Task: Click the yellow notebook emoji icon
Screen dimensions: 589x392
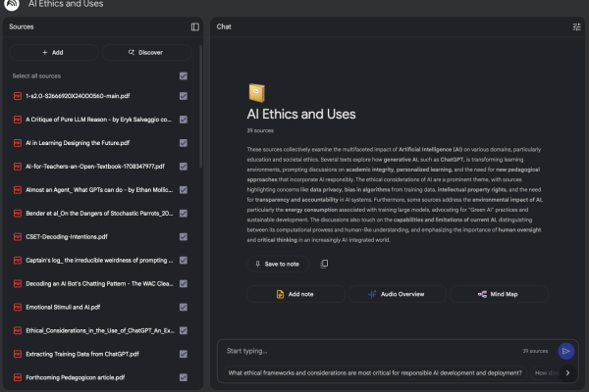Action: tap(257, 93)
